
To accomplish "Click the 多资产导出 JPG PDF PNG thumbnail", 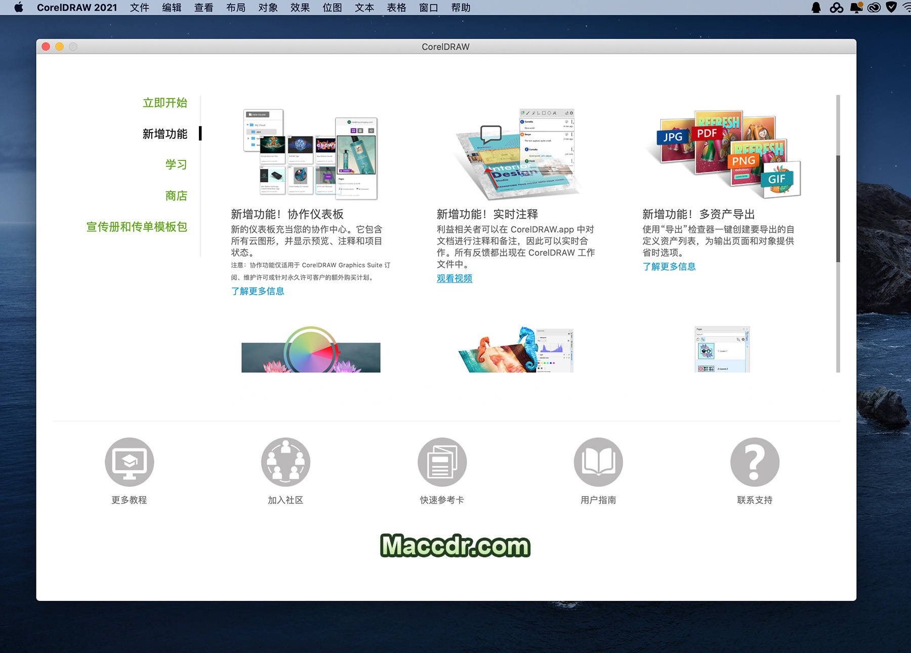I will 724,154.
